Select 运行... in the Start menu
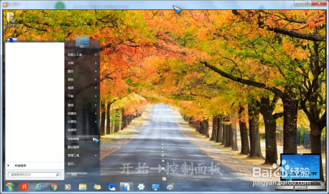 tap(82, 164)
